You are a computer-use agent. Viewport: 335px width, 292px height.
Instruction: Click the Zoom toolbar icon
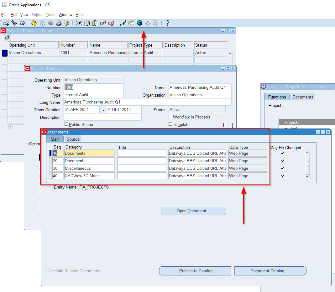[x=131, y=23]
